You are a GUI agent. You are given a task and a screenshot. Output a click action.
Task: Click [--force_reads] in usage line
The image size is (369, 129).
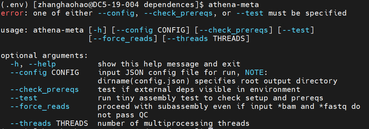pyautogui.click(x=123, y=39)
